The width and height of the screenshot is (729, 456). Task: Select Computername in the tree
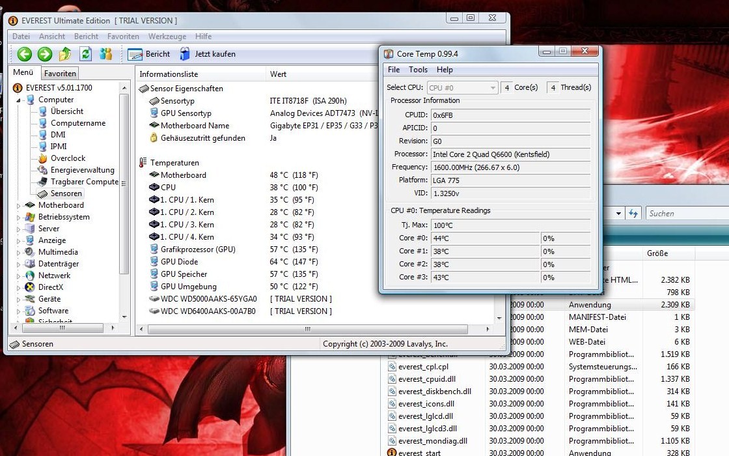[78, 123]
